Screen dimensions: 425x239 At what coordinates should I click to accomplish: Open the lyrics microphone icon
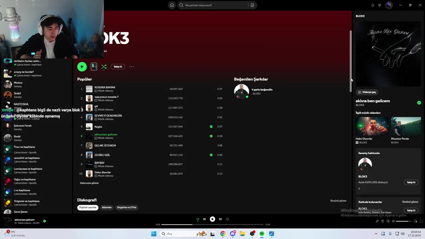[377, 221]
